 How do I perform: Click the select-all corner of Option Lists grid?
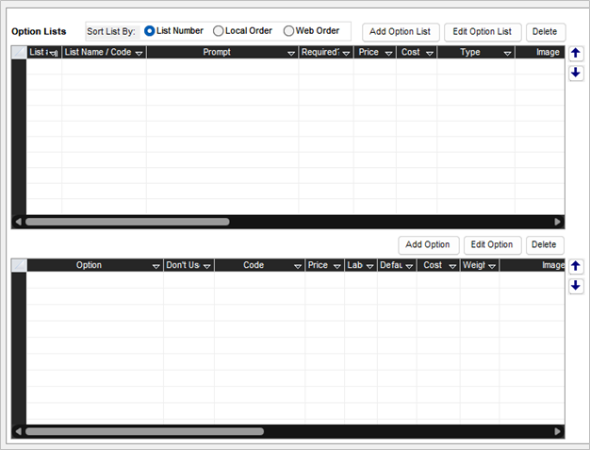18,53
